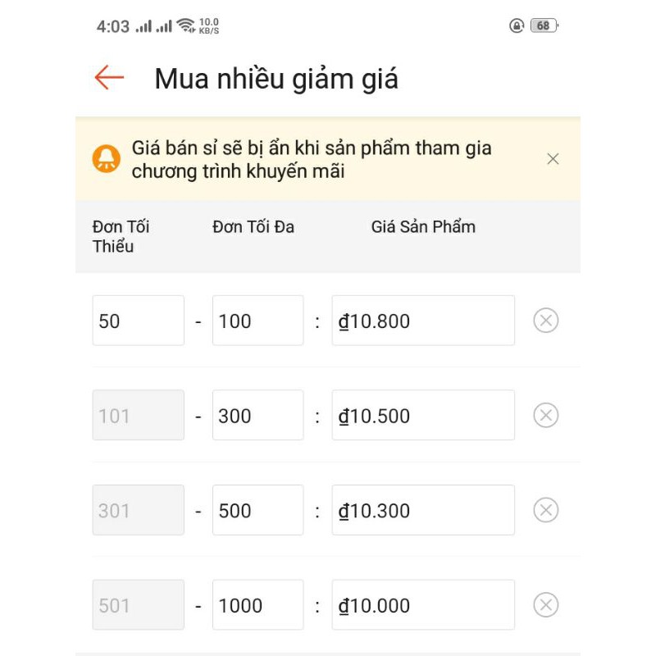Remove the 50-100 price tier
Image resolution: width=656 pixels, height=656 pixels.
546,321
